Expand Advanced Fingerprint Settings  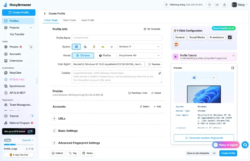(x=54, y=143)
